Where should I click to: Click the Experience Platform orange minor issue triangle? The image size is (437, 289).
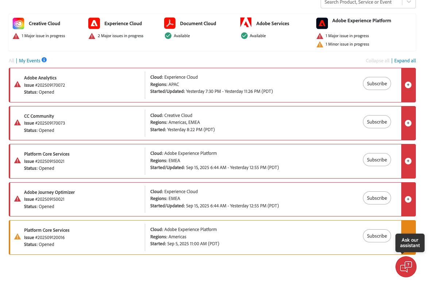[x=320, y=44]
